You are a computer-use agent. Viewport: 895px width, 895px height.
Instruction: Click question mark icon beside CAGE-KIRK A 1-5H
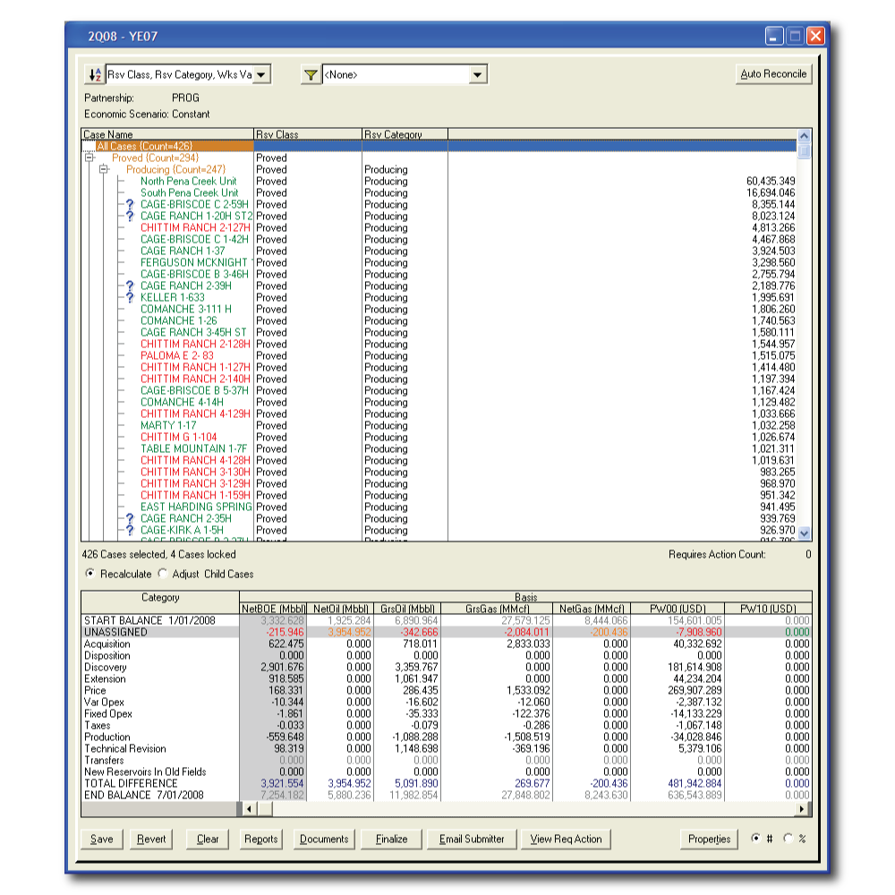point(130,530)
